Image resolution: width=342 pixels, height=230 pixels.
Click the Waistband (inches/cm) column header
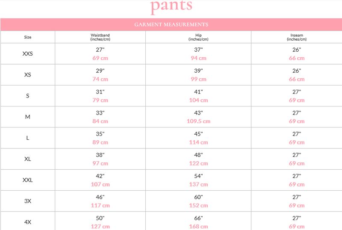[x=100, y=37]
